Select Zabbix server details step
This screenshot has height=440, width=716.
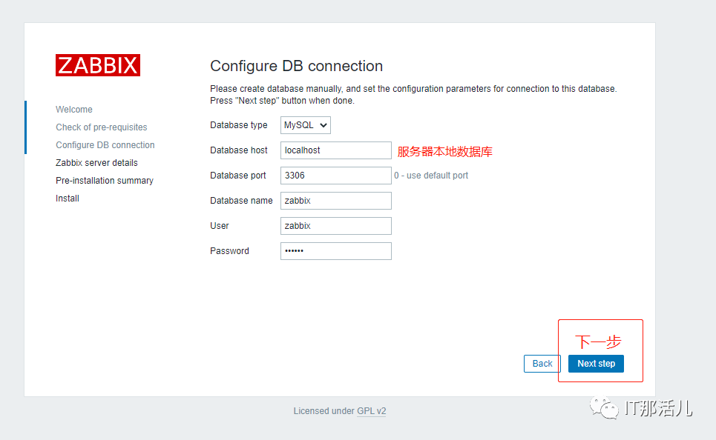[x=96, y=163]
